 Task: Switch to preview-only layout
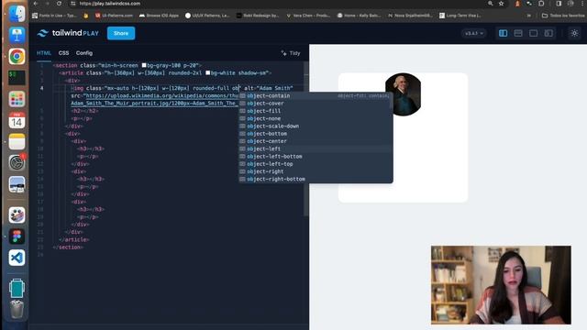point(533,33)
